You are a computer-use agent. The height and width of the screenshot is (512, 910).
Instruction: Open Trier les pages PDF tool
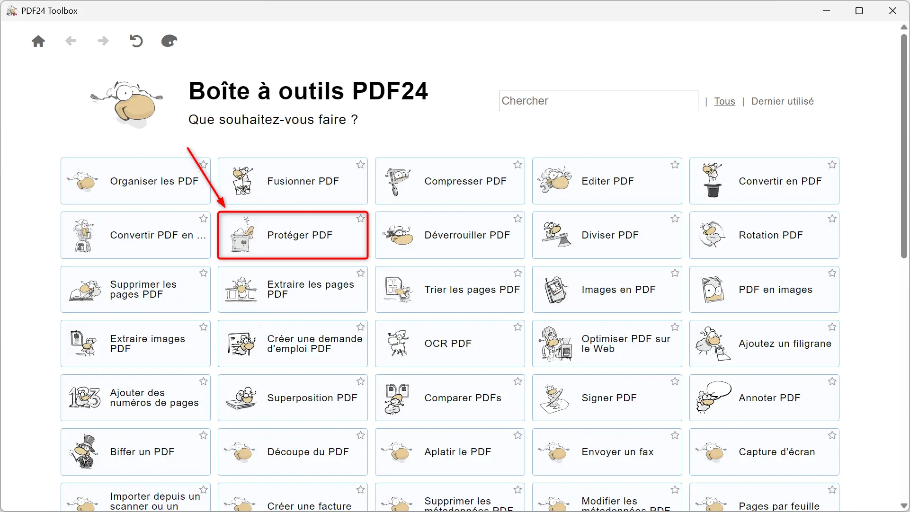(x=450, y=290)
